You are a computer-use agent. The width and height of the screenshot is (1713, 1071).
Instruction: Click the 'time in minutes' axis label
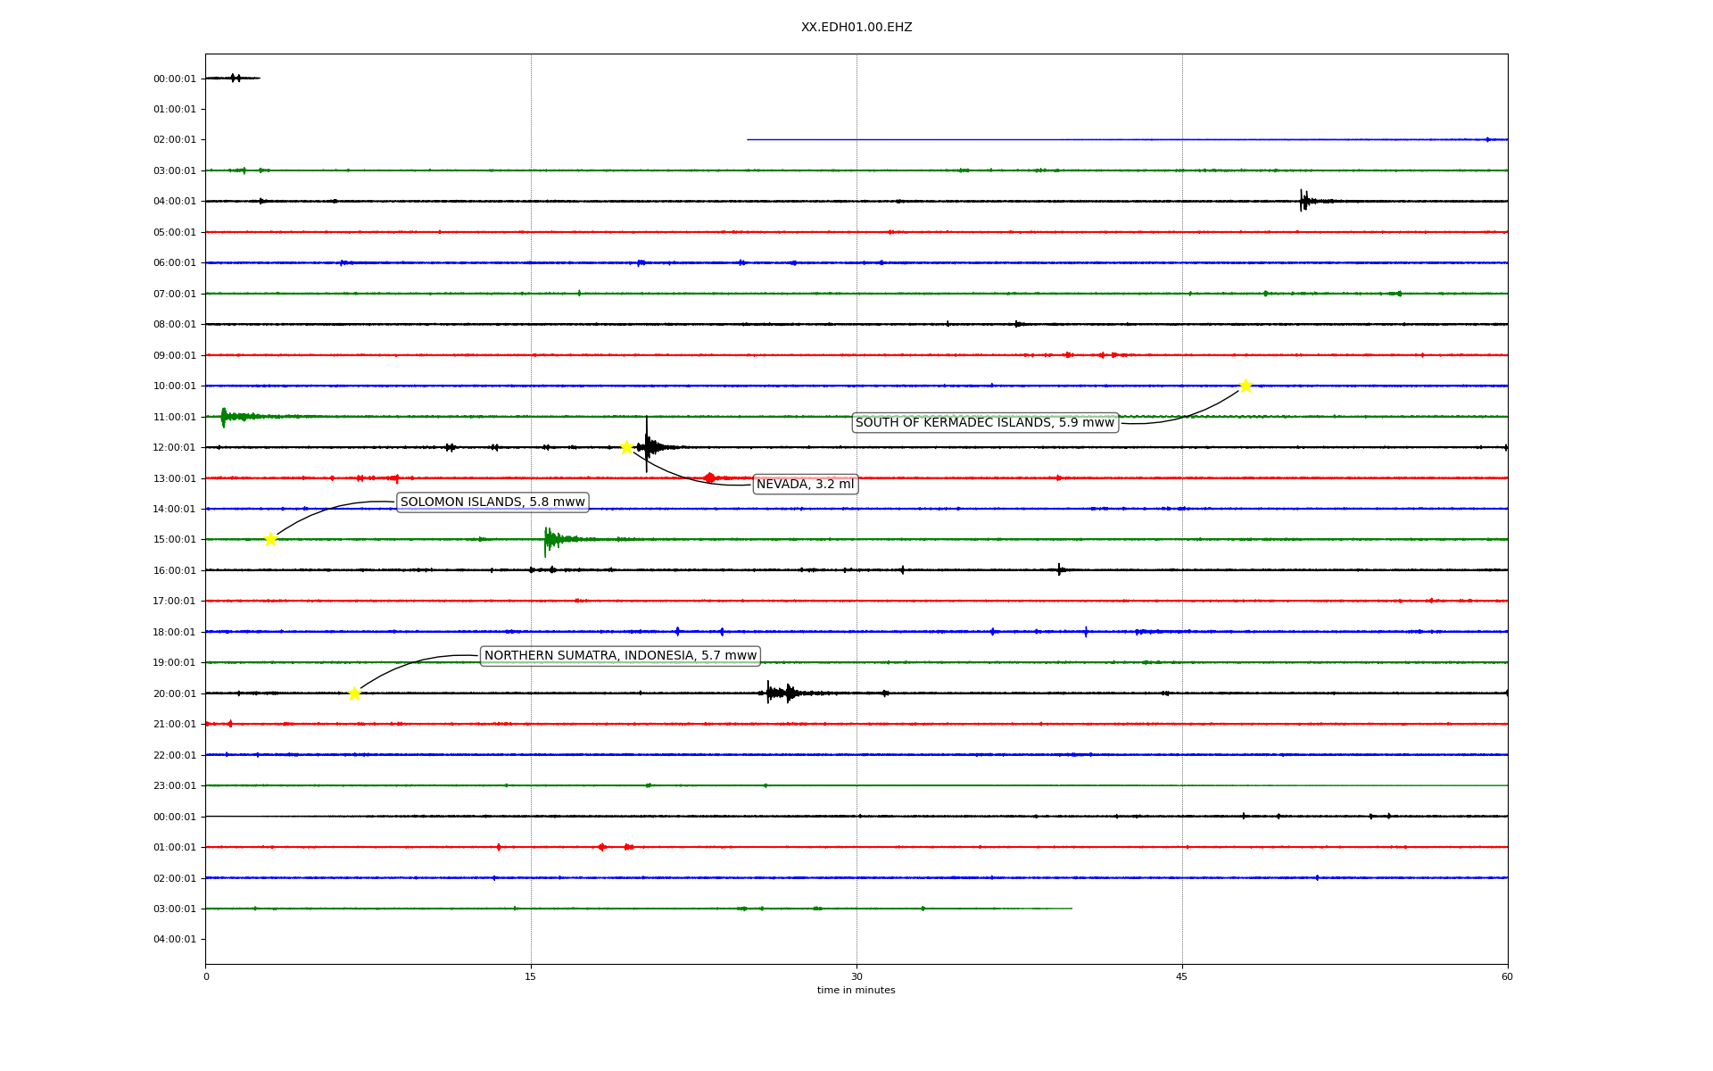tap(856, 991)
